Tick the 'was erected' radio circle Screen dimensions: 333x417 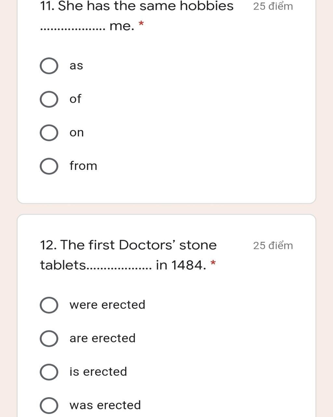pyautogui.click(x=49, y=405)
